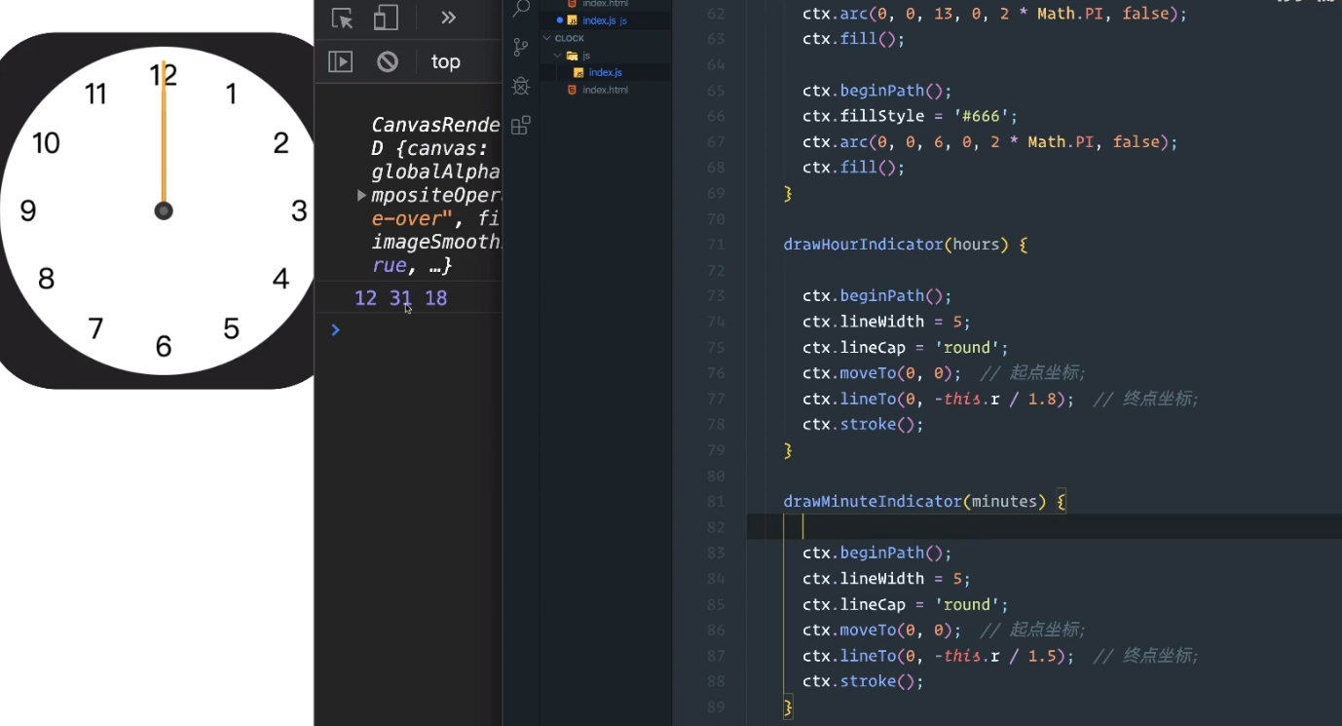Click ctx.beginPath() on line 65
1342x726 pixels.
(876, 91)
